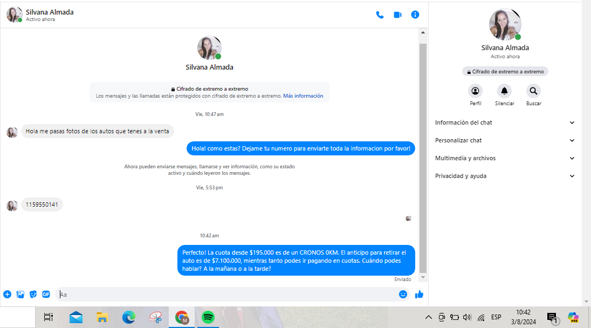
Task: Choose a sticker to send
Action: coord(33,294)
